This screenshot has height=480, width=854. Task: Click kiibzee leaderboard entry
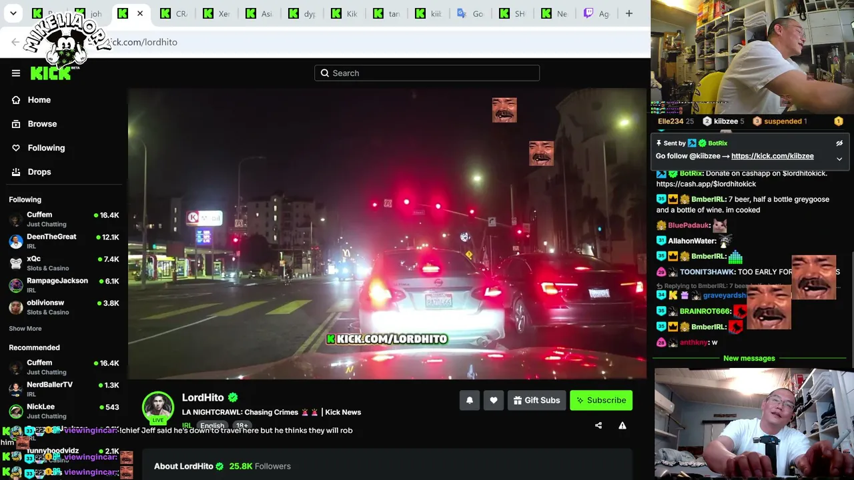724,121
